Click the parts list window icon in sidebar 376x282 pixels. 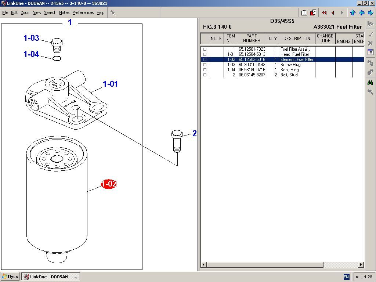click(x=370, y=53)
